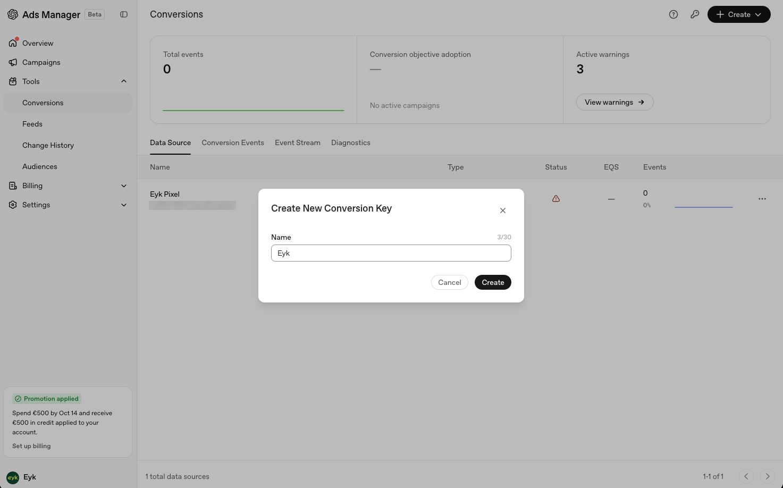Expand the Settings section chevron
The width and height of the screenshot is (783, 488).
[124, 205]
